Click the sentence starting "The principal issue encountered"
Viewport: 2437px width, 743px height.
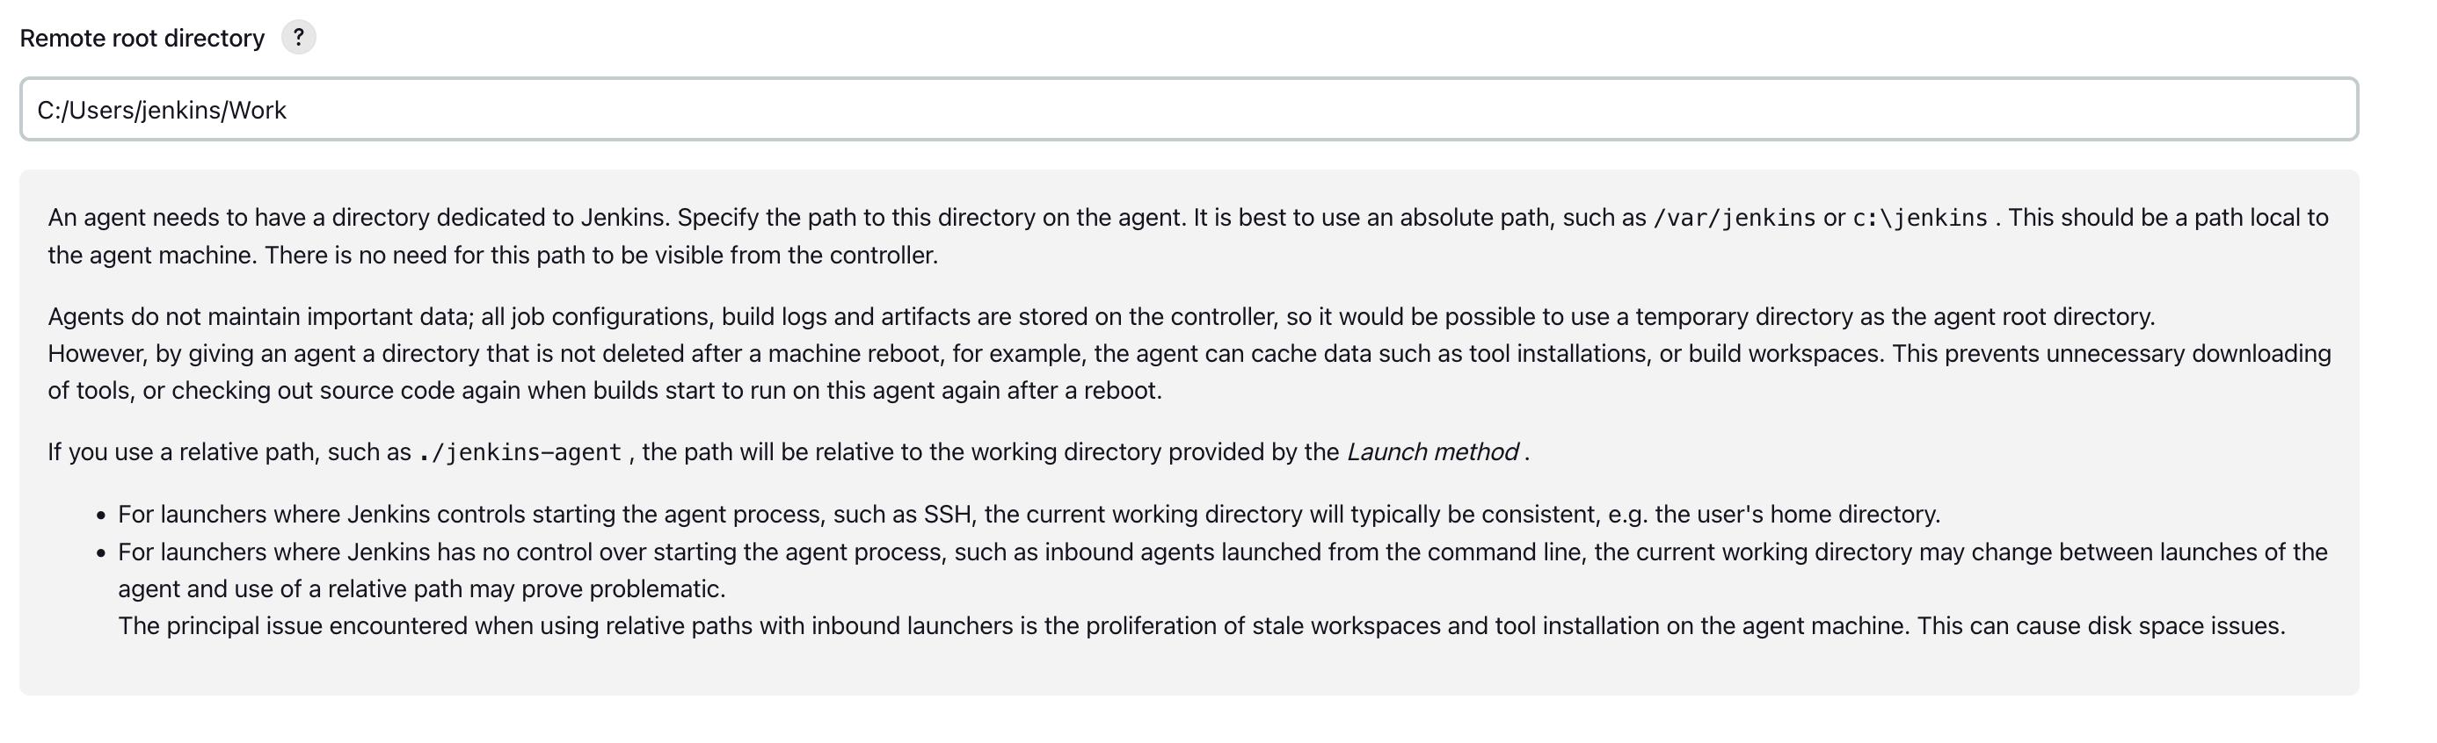[1201, 626]
